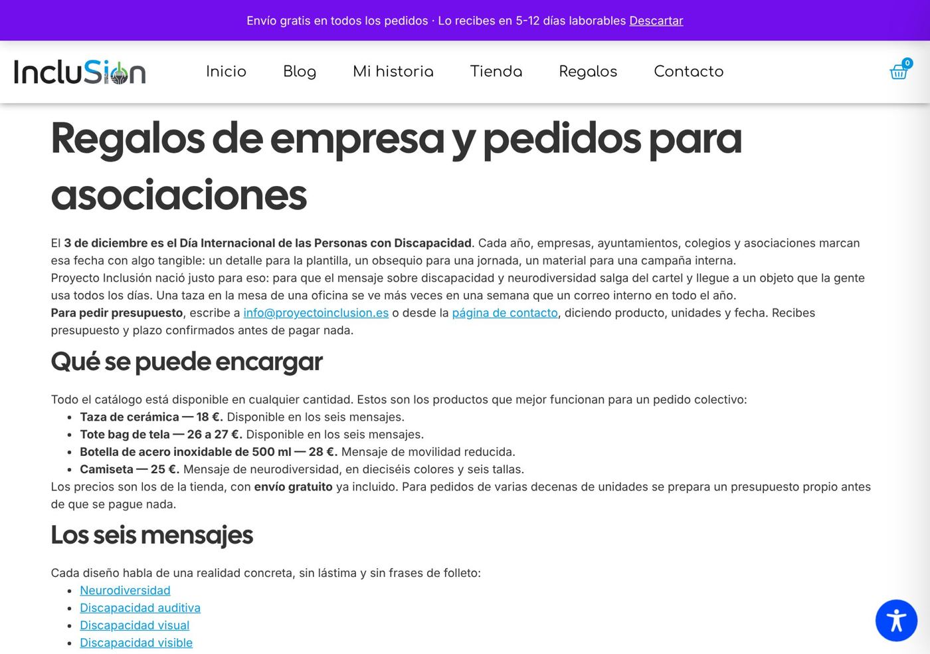Click the Qué se puede encargar heading
This screenshot has width=930, height=654.
187,362
